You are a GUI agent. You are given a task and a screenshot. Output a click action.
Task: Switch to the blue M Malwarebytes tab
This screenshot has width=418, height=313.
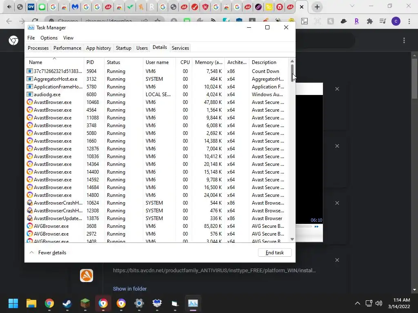(x=75, y=7)
